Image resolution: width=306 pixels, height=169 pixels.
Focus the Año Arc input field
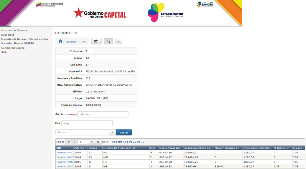(x=103, y=115)
